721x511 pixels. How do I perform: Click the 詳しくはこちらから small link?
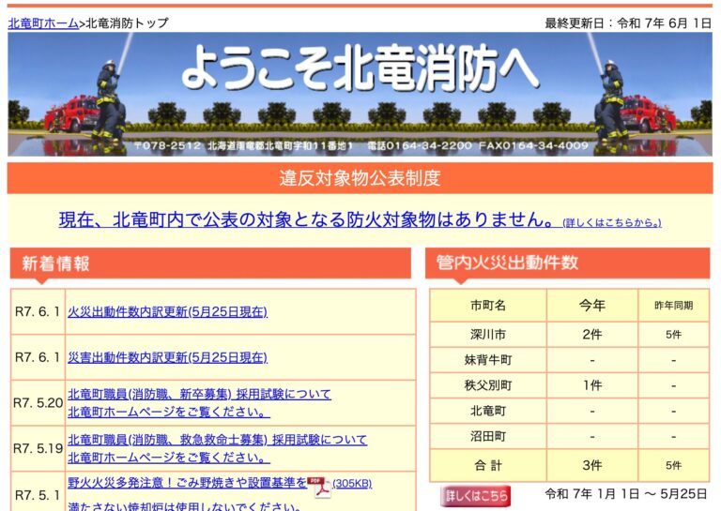pos(611,223)
